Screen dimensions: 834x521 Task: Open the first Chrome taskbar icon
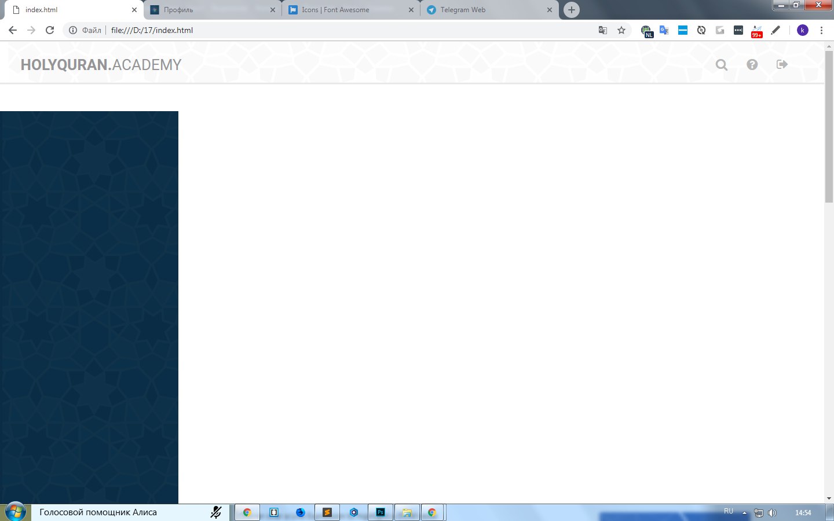(x=247, y=512)
